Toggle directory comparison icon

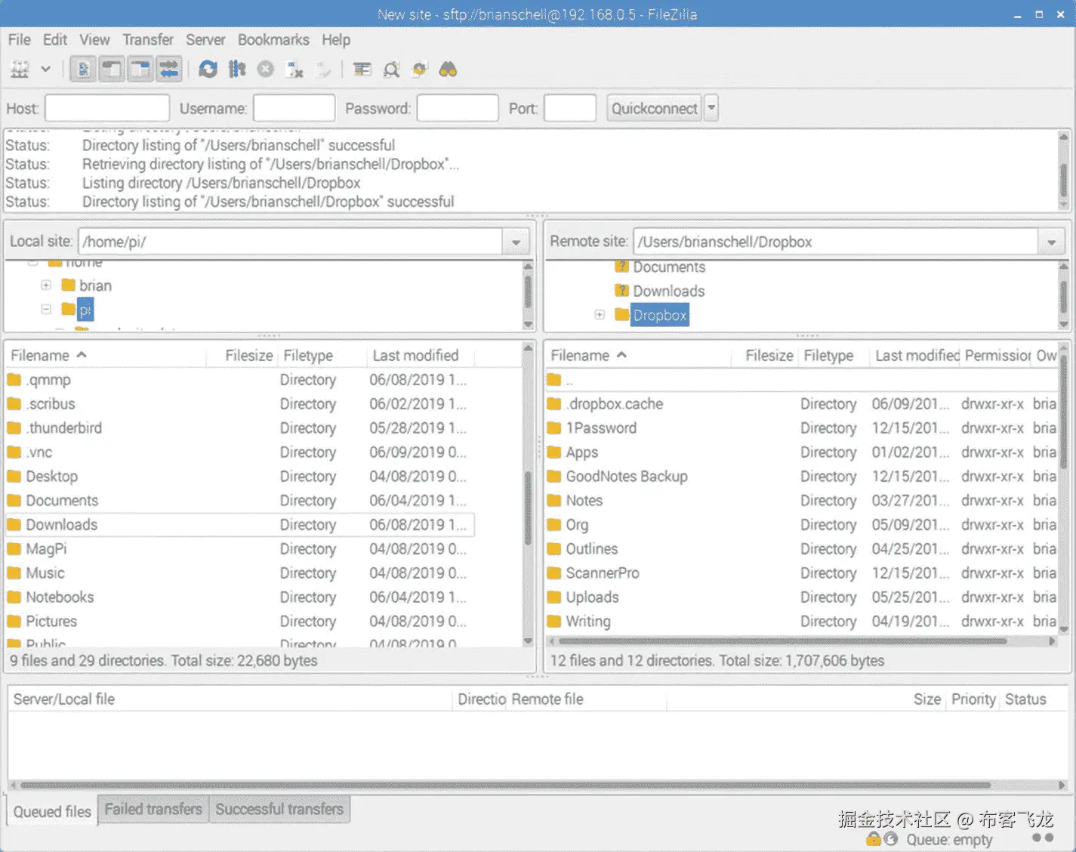click(x=391, y=69)
